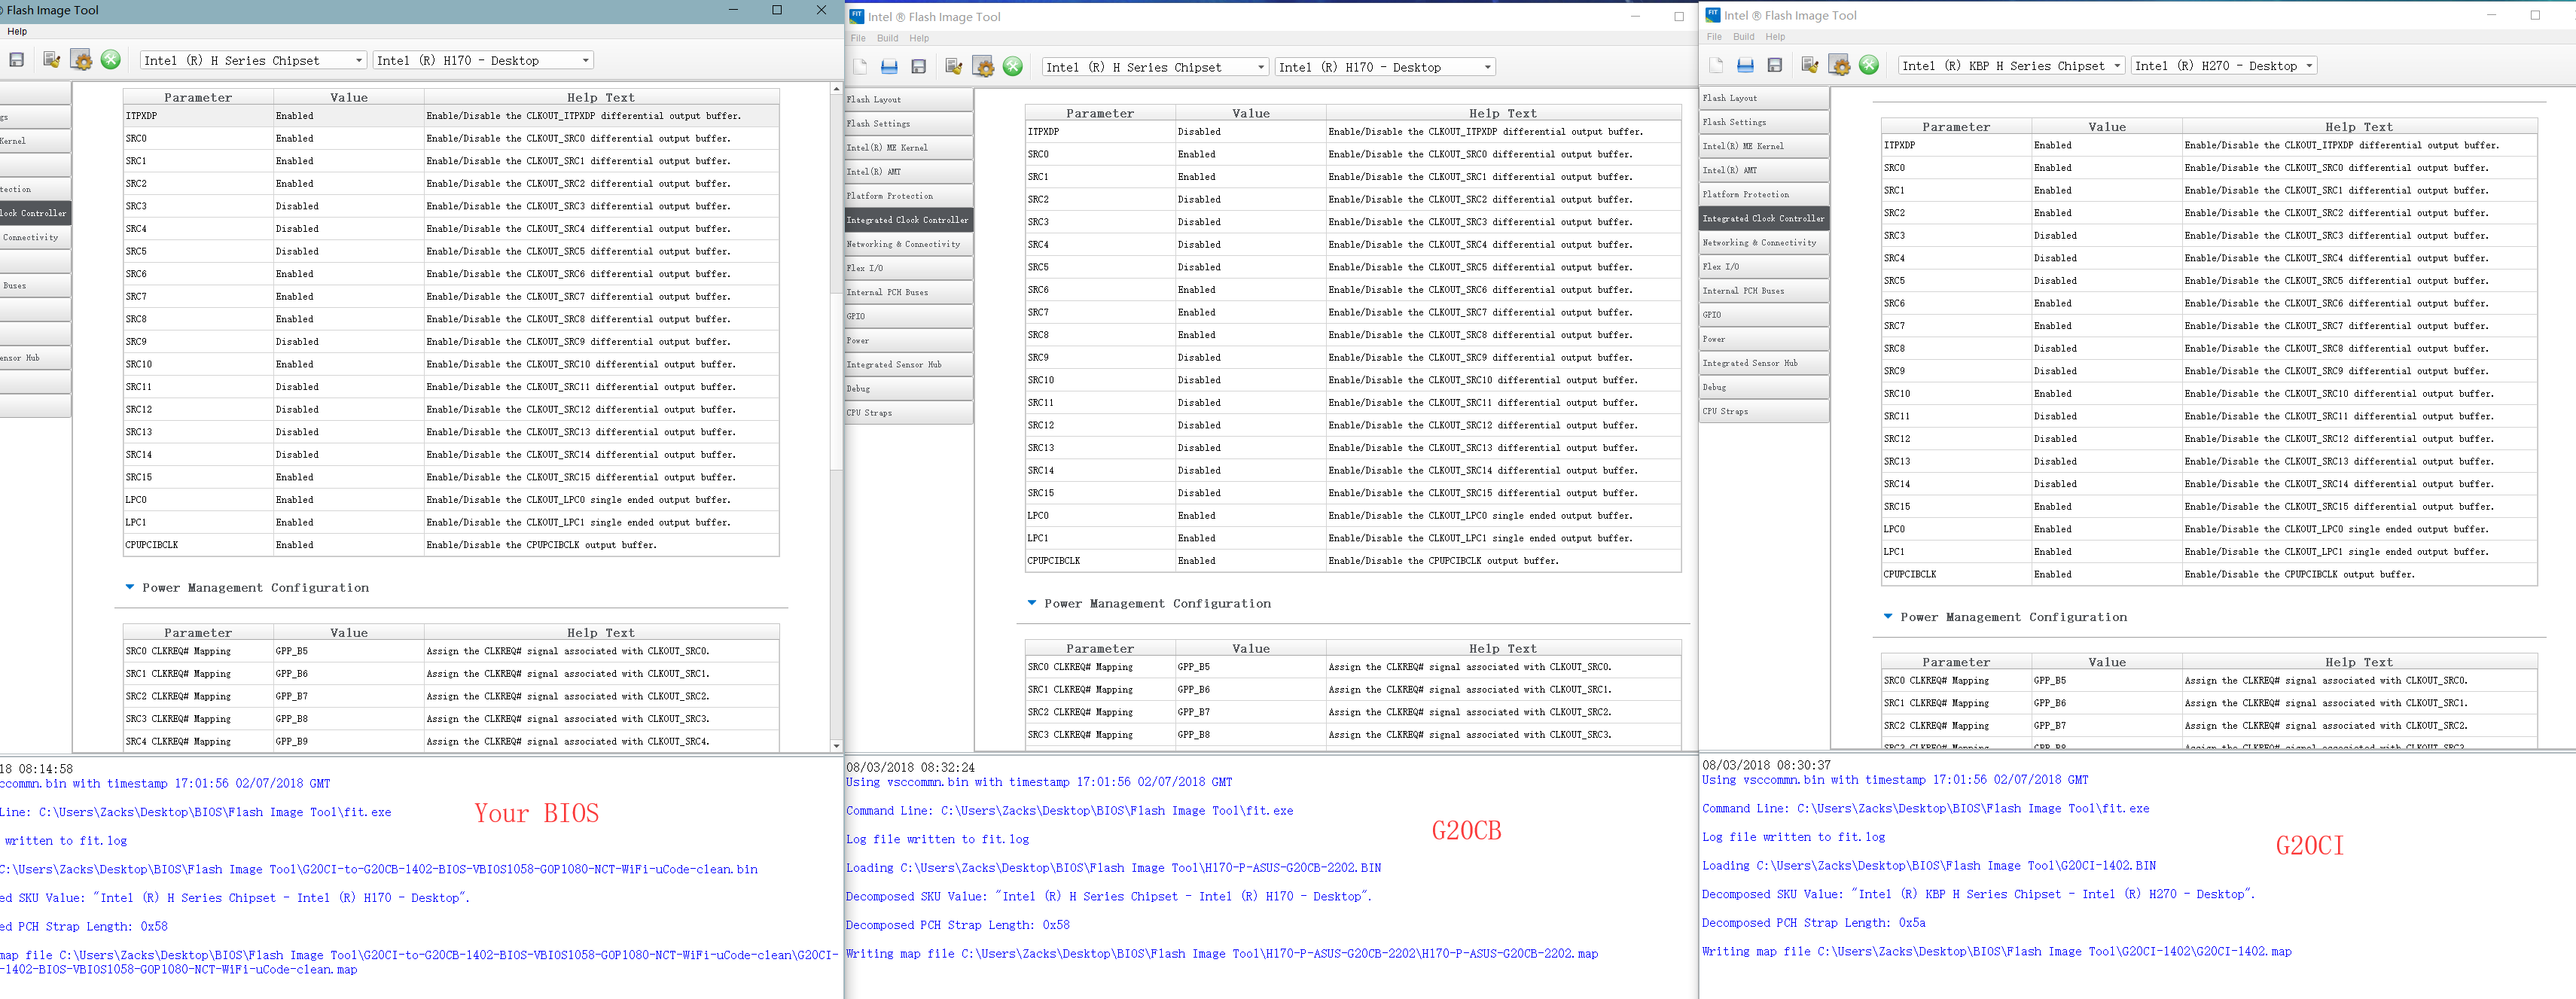Open H270 - Desktop dropdown in right window
2576x999 pixels.
coord(2225,65)
